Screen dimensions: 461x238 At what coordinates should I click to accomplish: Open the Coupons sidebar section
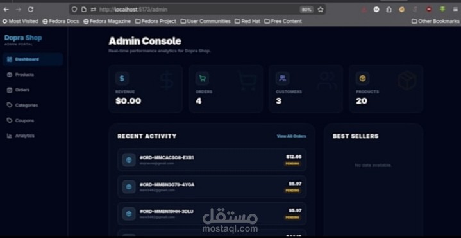click(21, 121)
